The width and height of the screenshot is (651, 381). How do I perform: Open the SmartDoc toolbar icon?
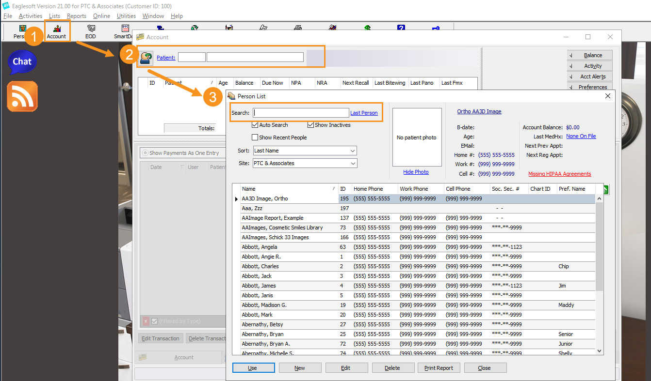click(x=124, y=31)
